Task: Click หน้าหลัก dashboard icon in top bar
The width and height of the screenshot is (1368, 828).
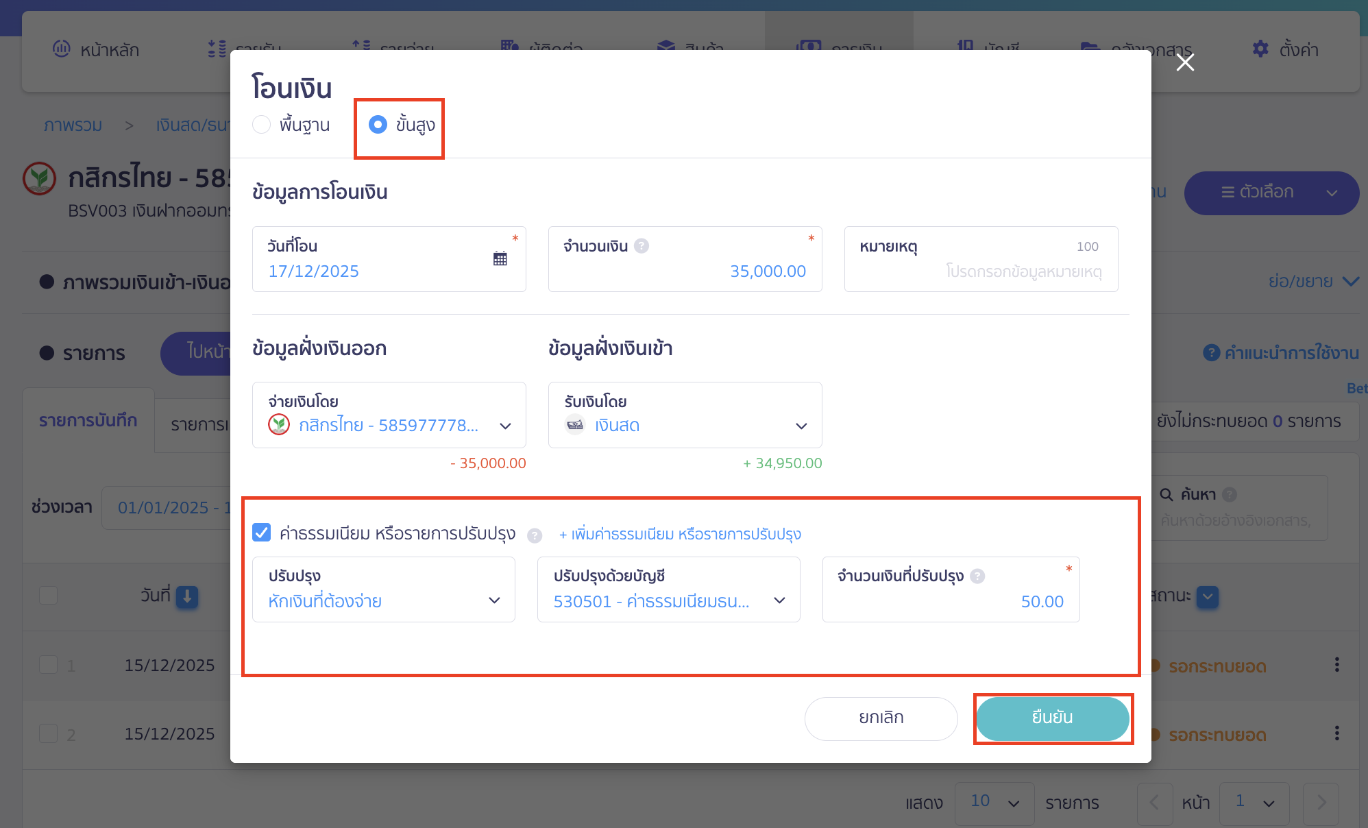Action: pyautogui.click(x=62, y=49)
